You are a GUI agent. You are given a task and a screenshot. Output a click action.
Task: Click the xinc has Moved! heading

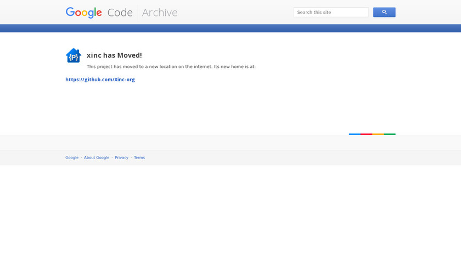tap(114, 55)
